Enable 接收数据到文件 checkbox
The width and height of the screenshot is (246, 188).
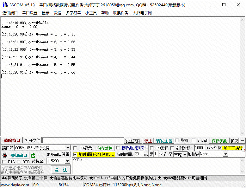118,148
